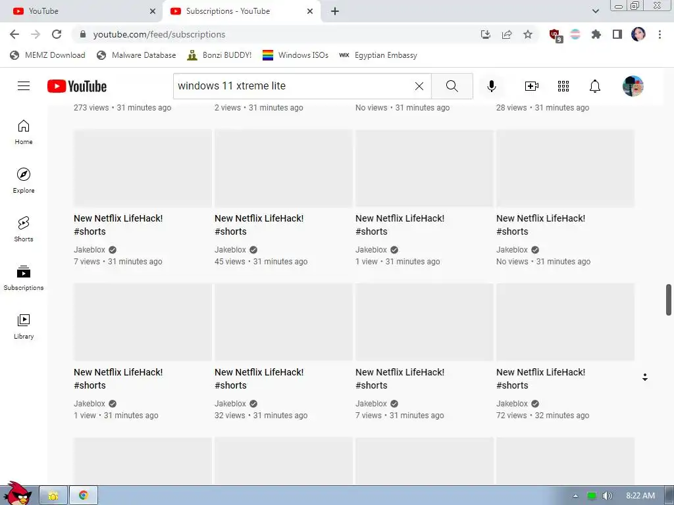The height and width of the screenshot is (505, 674).
Task: Open the yellow taskbar app icon
Action: [x=53, y=496]
